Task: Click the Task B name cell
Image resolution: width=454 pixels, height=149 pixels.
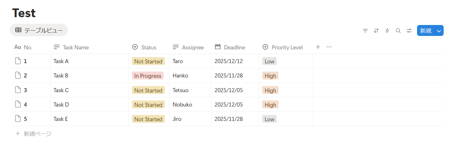Action: tap(89, 76)
